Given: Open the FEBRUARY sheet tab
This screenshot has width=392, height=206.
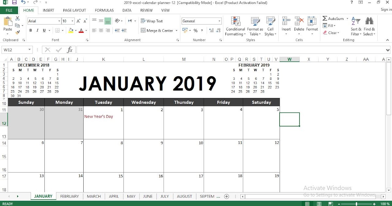Looking at the screenshot, I should [x=69, y=196].
